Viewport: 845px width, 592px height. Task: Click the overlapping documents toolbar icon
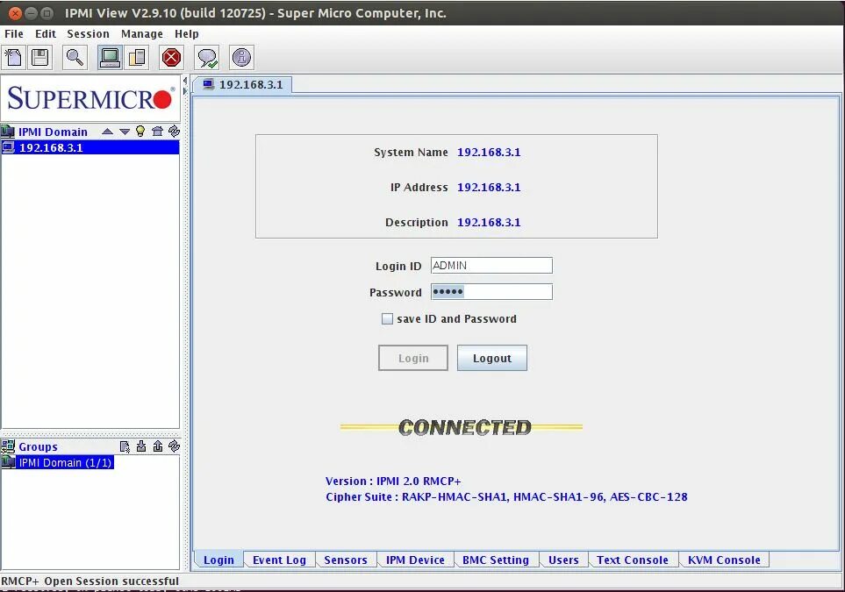pos(137,57)
